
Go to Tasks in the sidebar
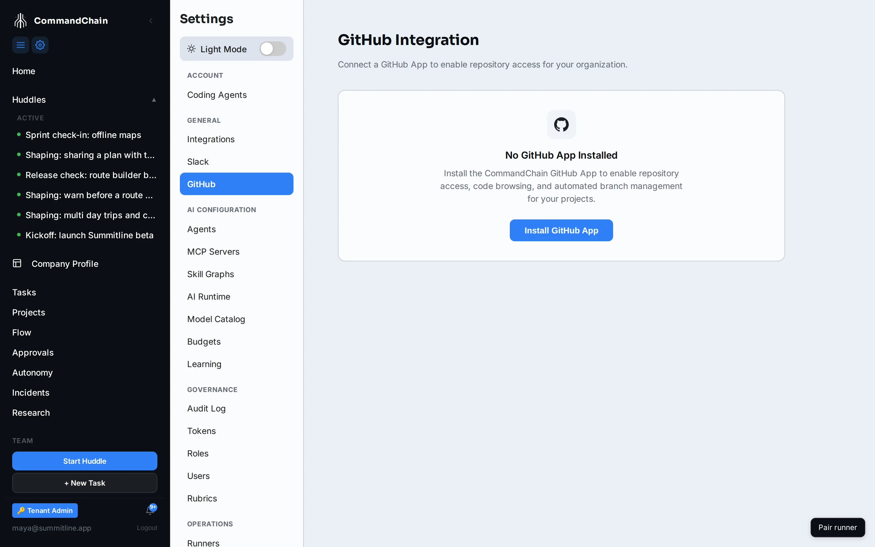point(24,292)
